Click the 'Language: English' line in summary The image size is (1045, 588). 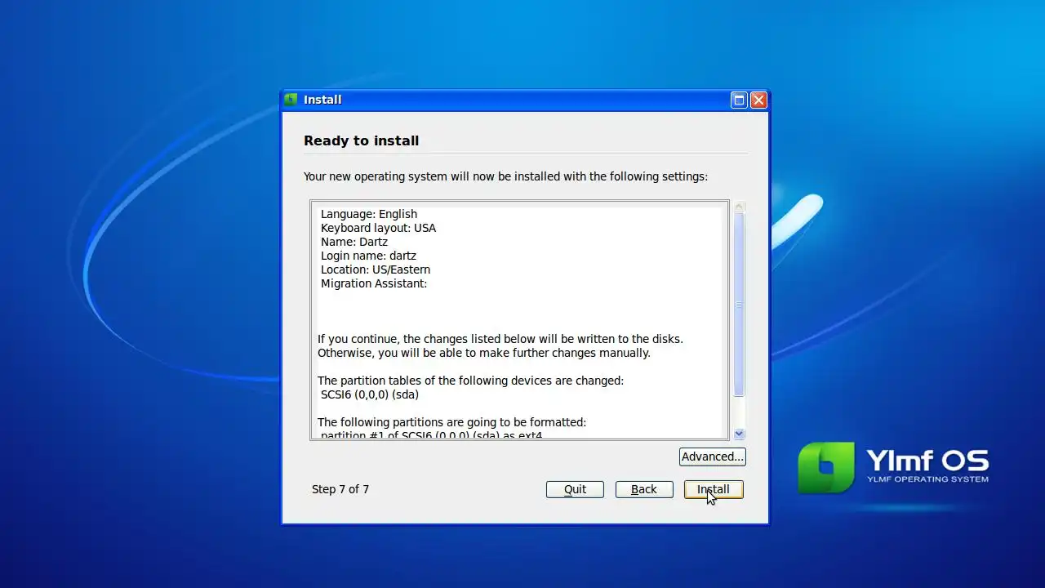[369, 214]
